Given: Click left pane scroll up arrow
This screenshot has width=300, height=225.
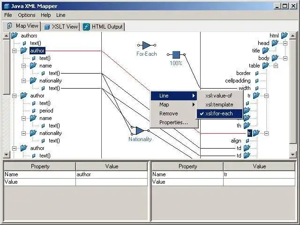Looking at the screenshot, I should point(6,36).
